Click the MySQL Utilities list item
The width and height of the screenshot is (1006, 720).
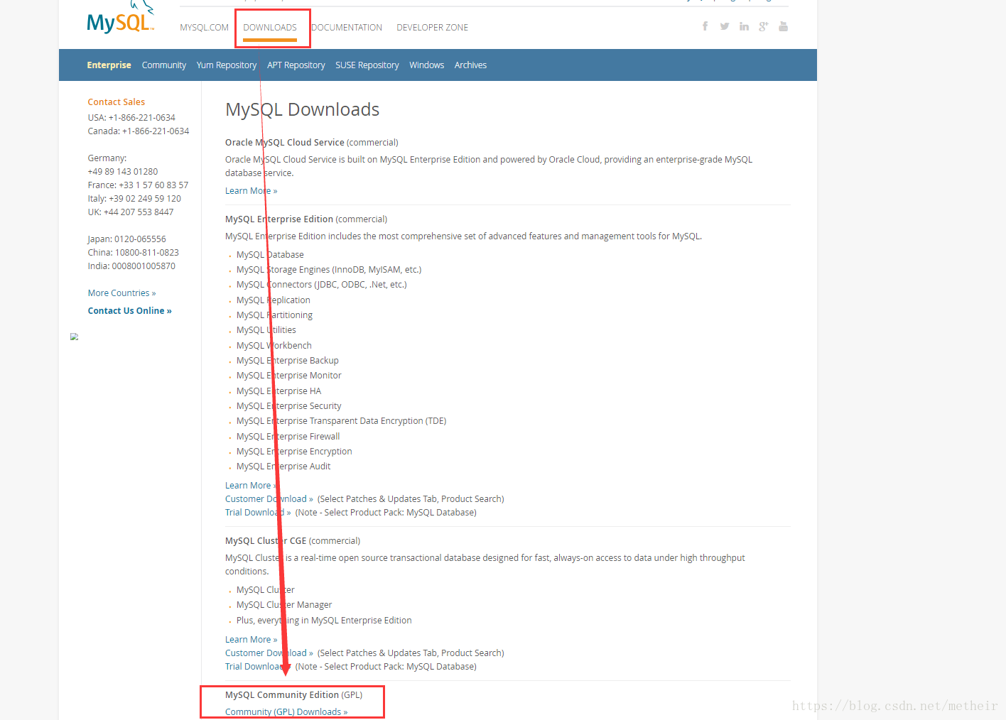[x=266, y=330]
